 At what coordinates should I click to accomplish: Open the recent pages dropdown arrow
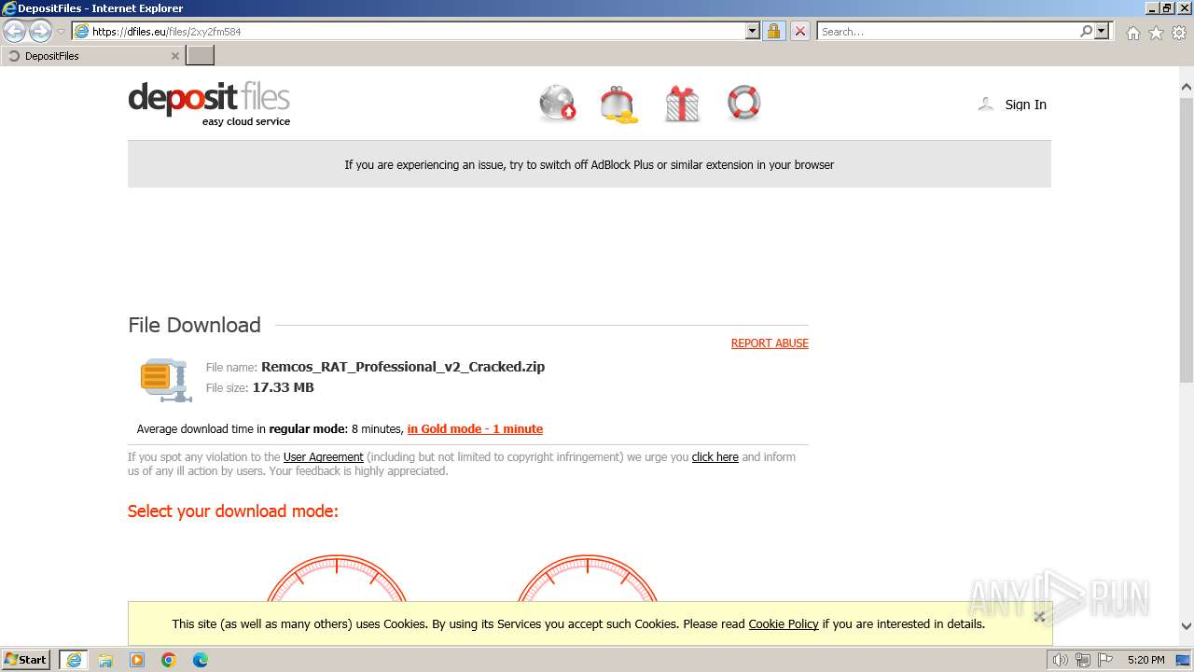click(61, 32)
